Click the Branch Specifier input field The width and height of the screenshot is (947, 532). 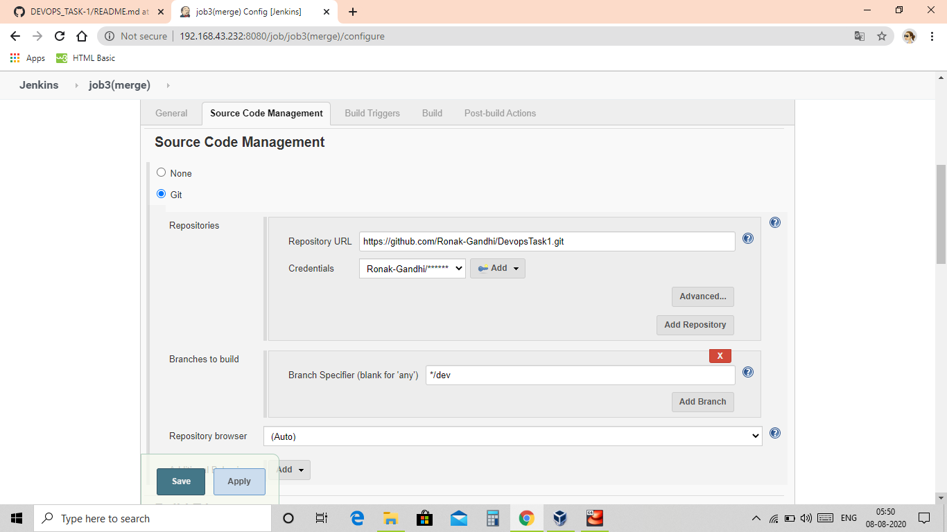(580, 375)
